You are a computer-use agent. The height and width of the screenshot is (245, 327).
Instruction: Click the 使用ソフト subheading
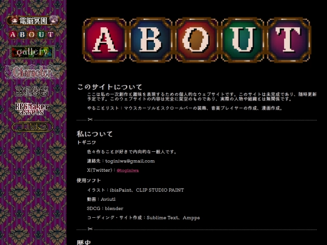[88, 180]
